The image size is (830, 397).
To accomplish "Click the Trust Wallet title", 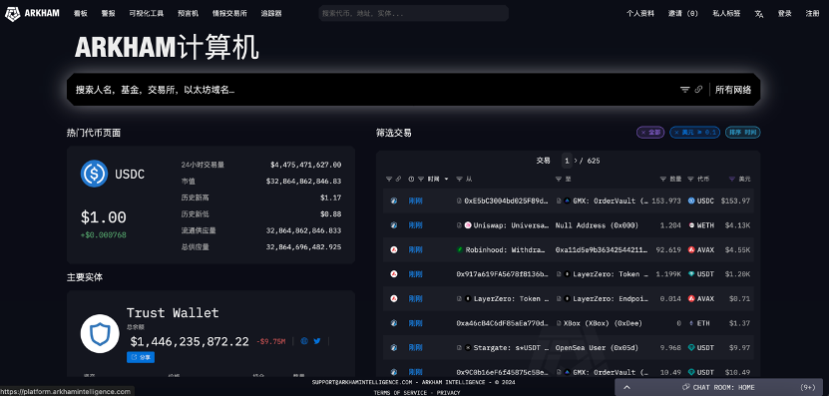I will [173, 313].
